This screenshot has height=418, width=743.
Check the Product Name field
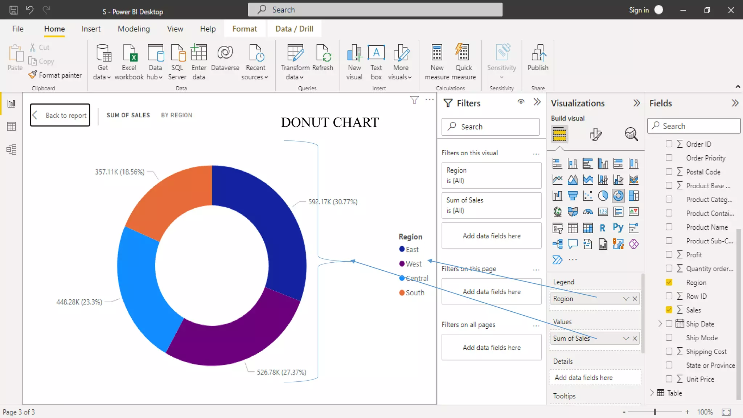click(669, 227)
